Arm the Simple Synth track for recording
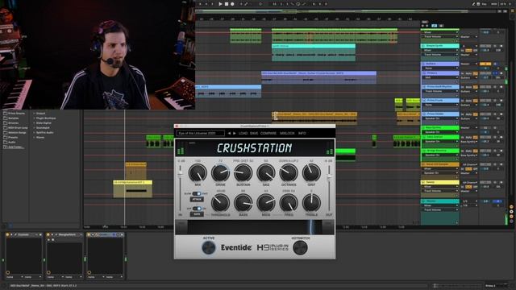Image resolution: width=516 pixels, height=290 pixels. (501, 46)
